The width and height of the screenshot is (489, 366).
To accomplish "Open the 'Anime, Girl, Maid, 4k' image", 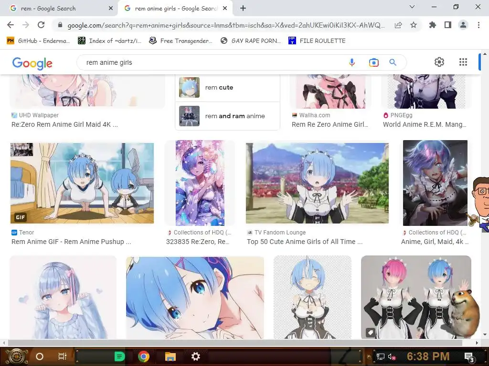I will click(x=435, y=183).
